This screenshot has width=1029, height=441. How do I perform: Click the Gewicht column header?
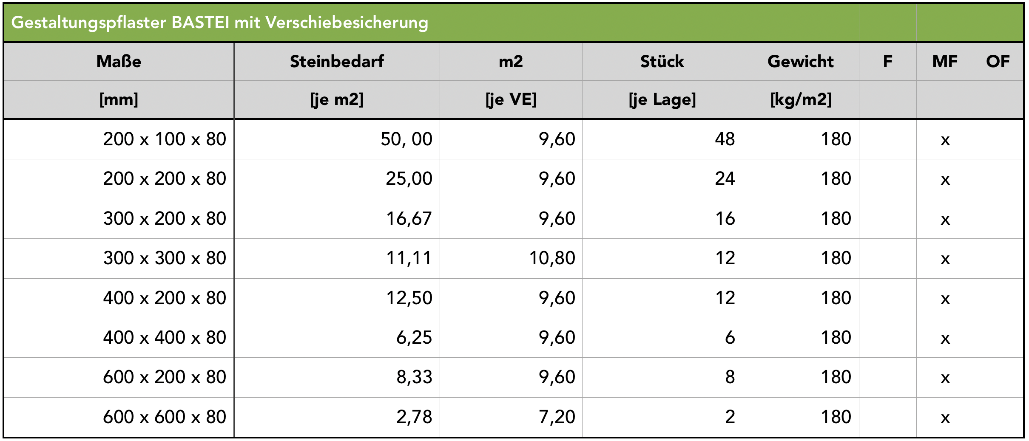coord(801,62)
